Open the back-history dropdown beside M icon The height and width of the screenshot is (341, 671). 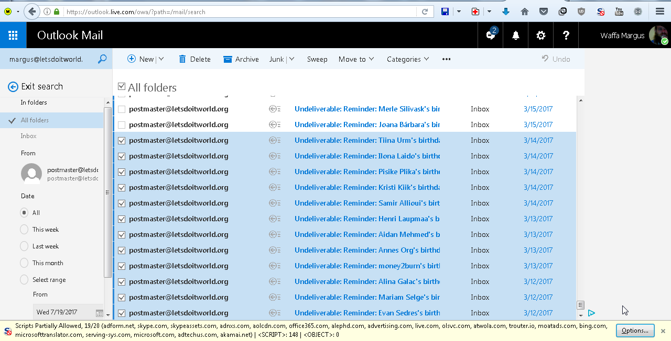pos(18,12)
